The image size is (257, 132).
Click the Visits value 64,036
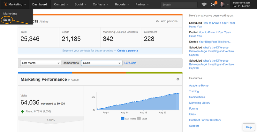coord(30,103)
